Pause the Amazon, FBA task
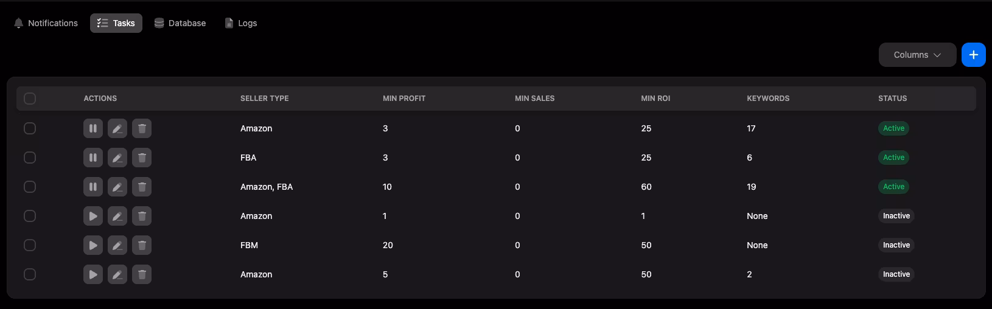992x309 pixels. (x=93, y=187)
